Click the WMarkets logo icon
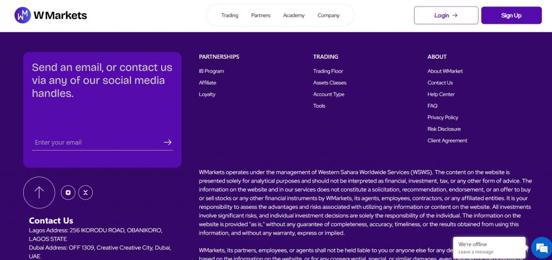 pos(23,15)
